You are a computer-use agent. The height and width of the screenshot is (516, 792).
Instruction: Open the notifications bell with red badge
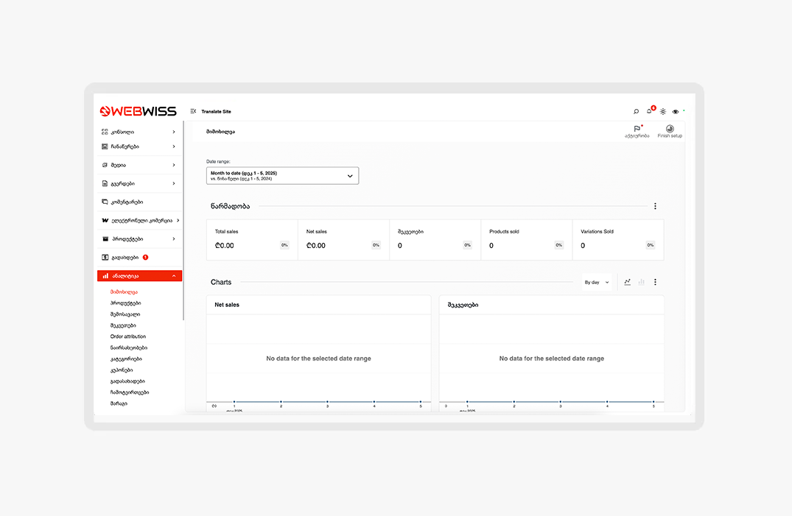(649, 111)
